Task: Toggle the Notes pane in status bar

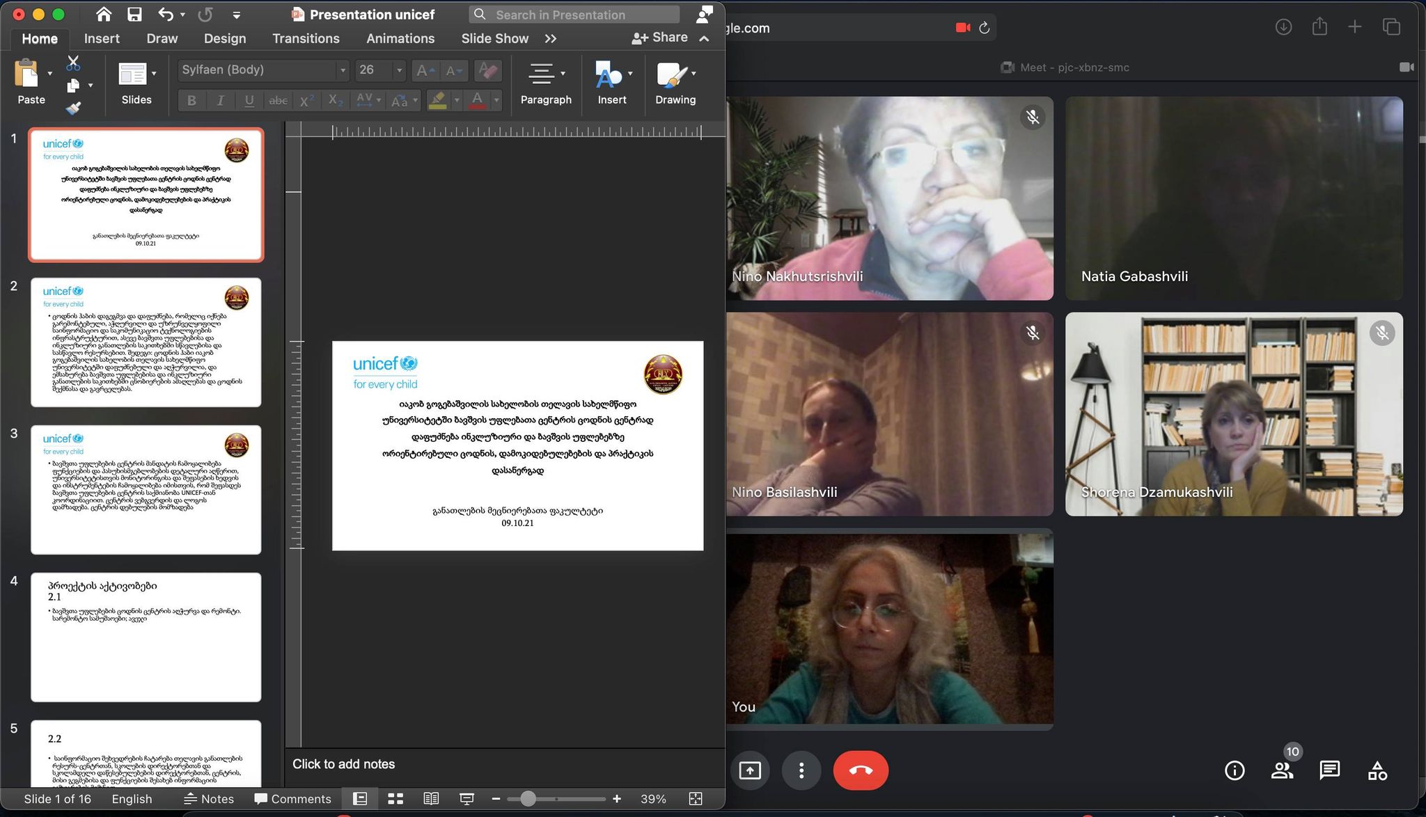Action: coord(209,799)
